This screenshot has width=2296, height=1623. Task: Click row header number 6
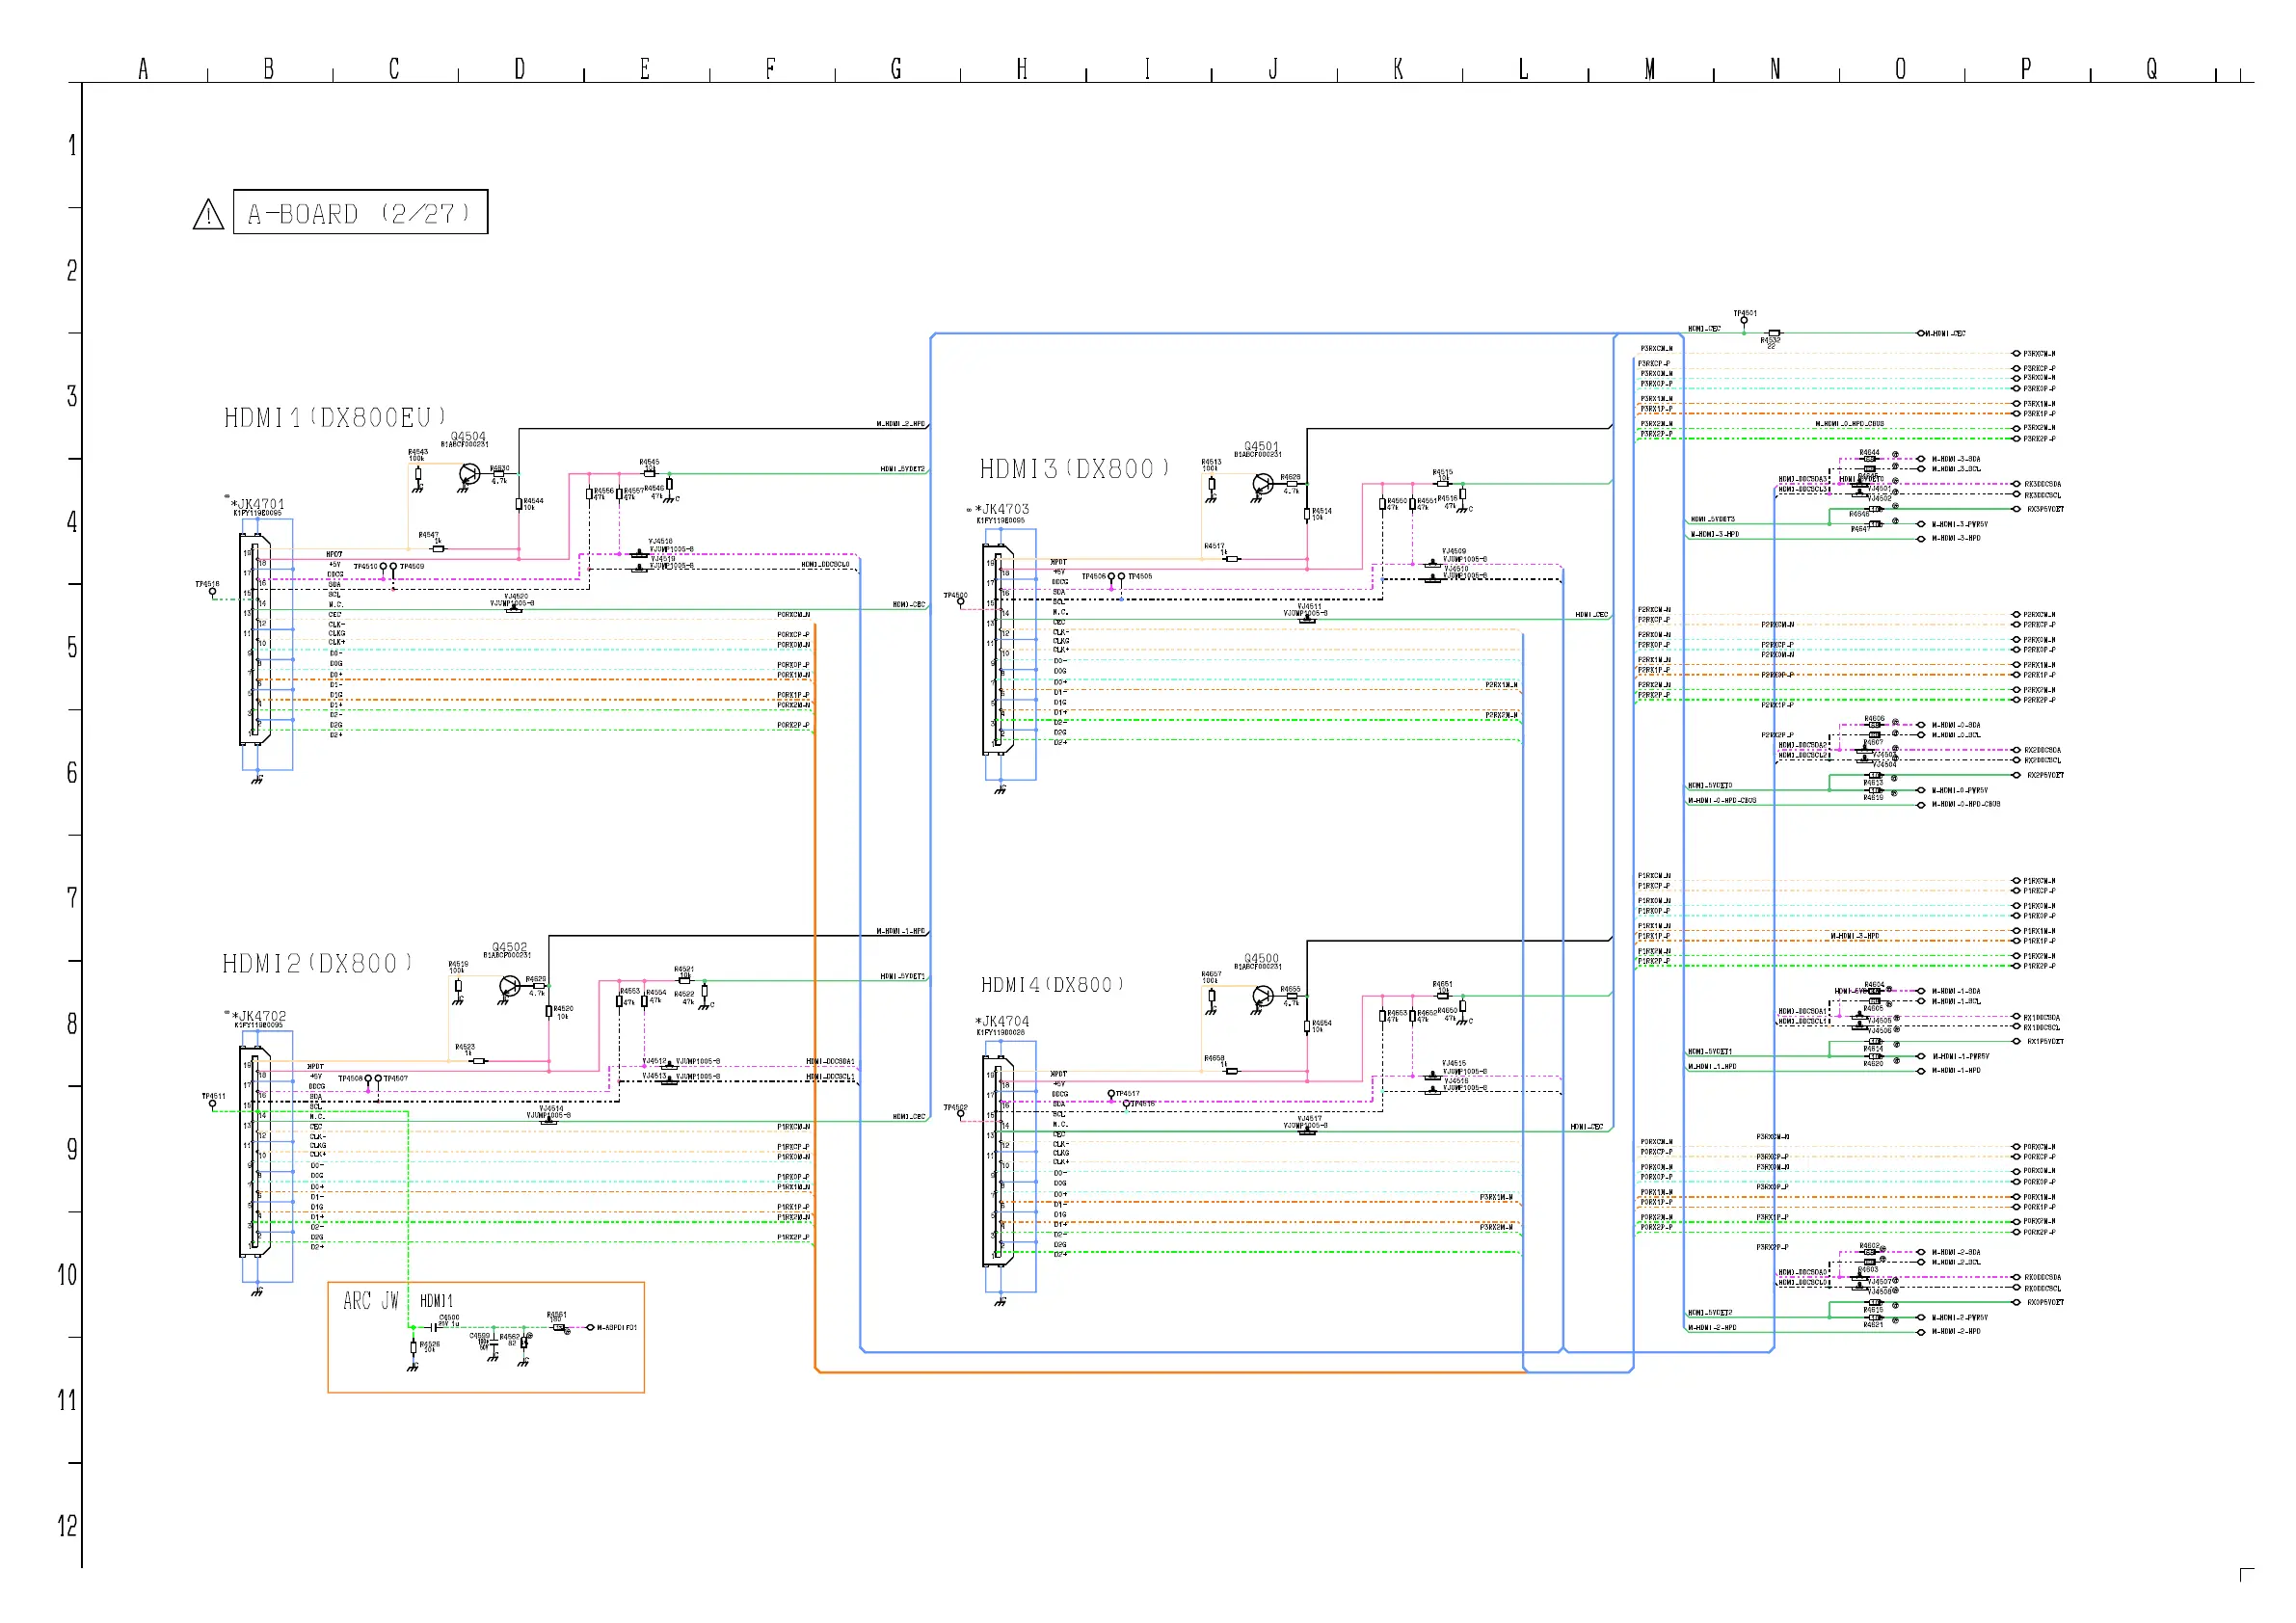(72, 773)
